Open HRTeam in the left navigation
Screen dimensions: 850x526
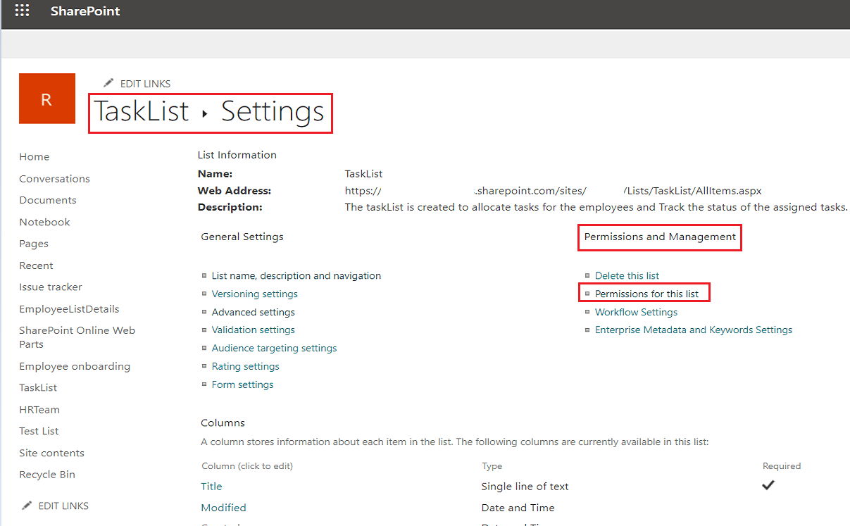coord(39,409)
